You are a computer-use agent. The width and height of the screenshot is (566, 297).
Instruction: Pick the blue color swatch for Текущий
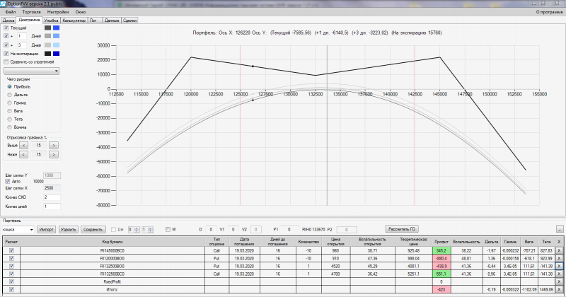click(x=57, y=28)
